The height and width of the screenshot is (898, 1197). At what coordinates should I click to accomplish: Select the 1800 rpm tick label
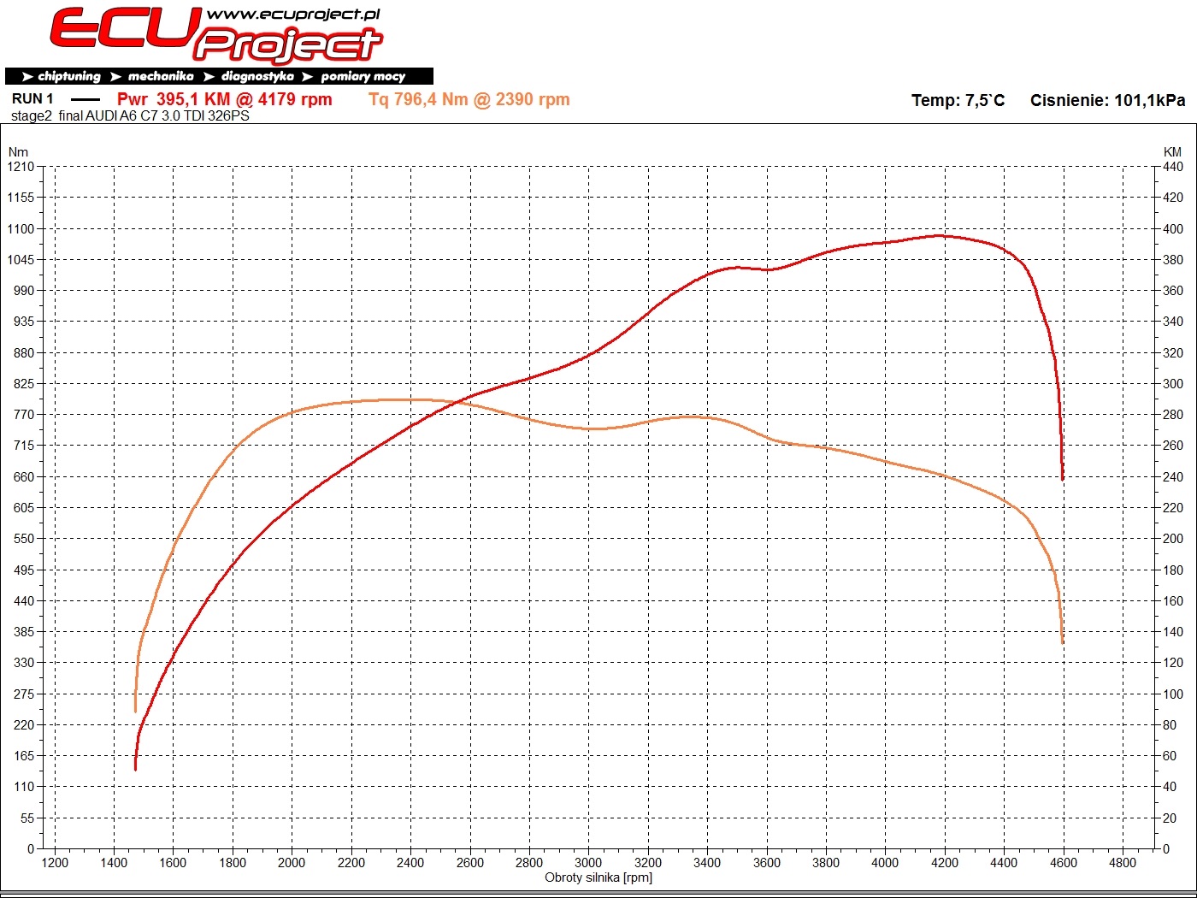[x=233, y=863]
